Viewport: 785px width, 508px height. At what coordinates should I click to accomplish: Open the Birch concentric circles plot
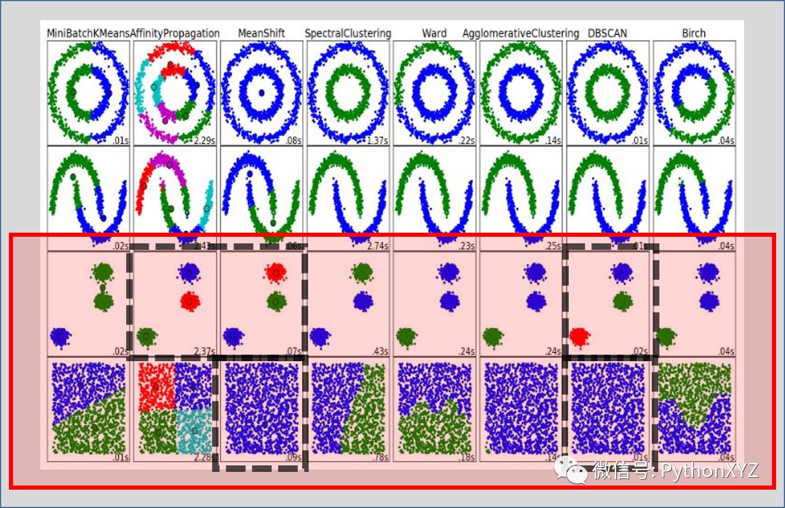694,93
